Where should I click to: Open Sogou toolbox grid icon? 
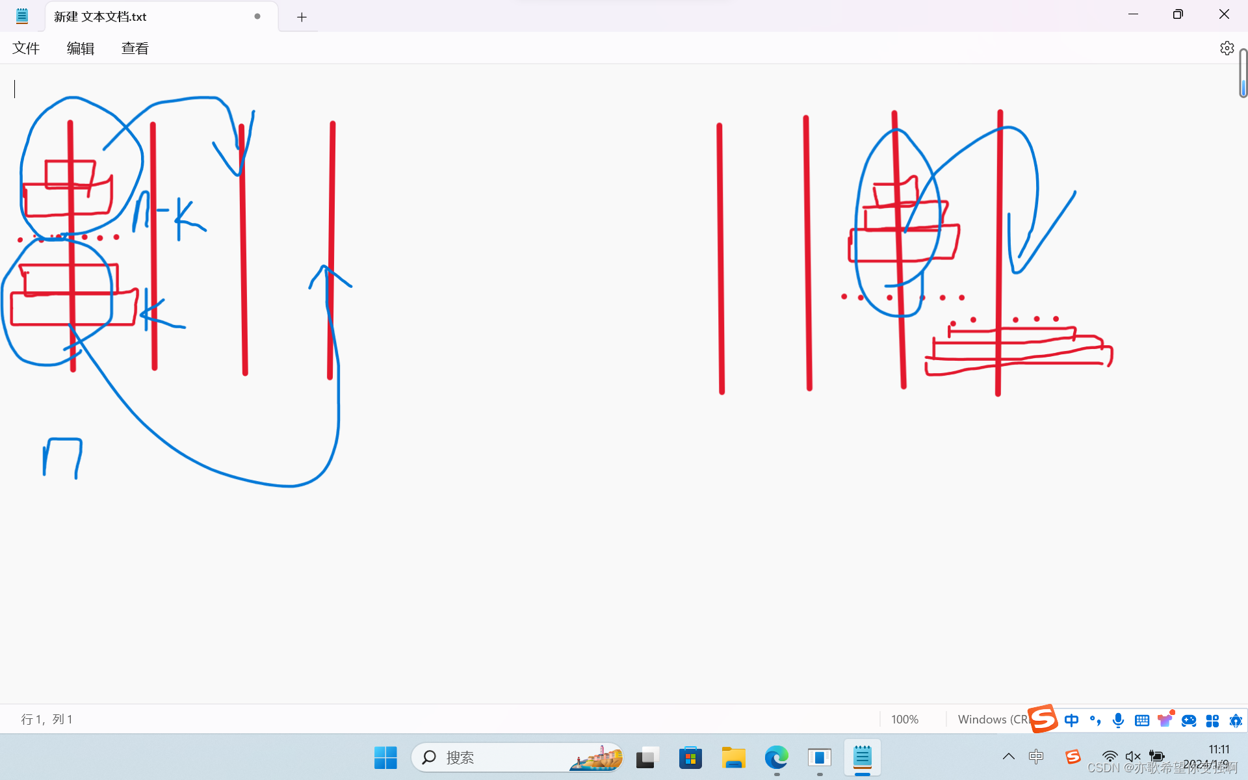point(1212,720)
